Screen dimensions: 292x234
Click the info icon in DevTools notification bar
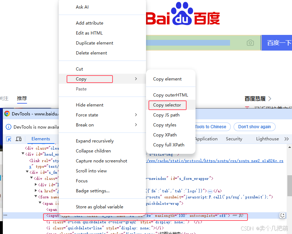pos(9,127)
